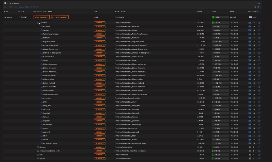
Task: Click the cache pool used-space bar
Action: pyautogui.click(x=220, y=17)
